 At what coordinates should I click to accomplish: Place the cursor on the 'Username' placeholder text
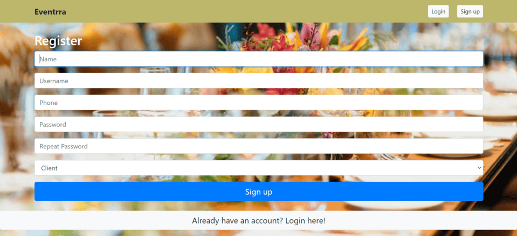point(54,81)
